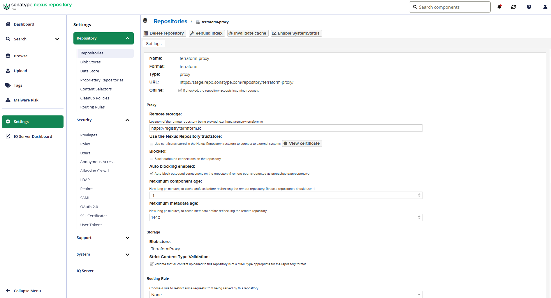The image size is (551, 298).
Task: Open the Roles security page
Action: tap(85, 144)
